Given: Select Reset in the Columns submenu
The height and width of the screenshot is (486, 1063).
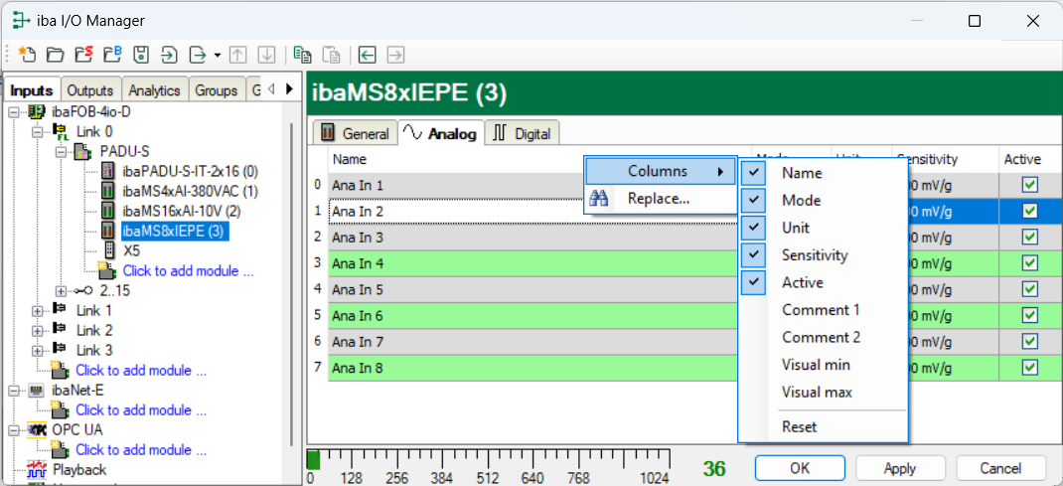Looking at the screenshot, I should pos(823,426).
